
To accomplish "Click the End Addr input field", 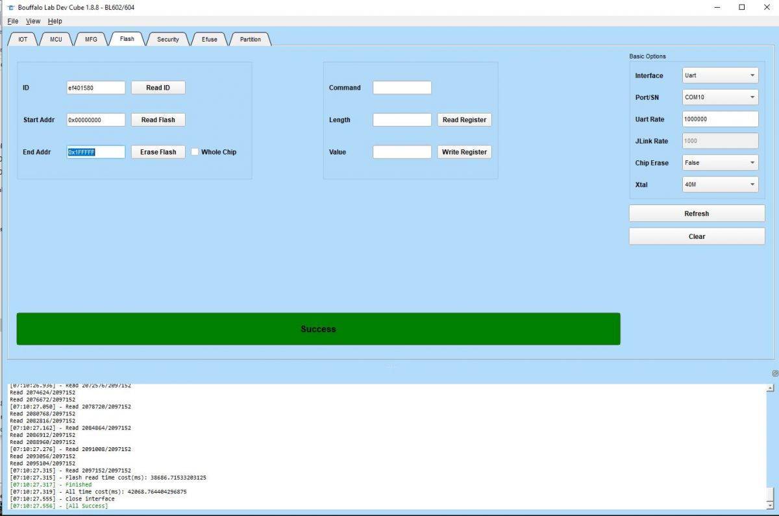I will [x=96, y=152].
